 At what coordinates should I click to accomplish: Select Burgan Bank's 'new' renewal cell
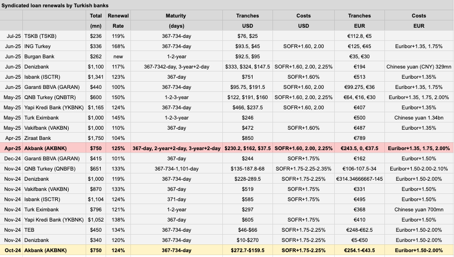point(118,57)
